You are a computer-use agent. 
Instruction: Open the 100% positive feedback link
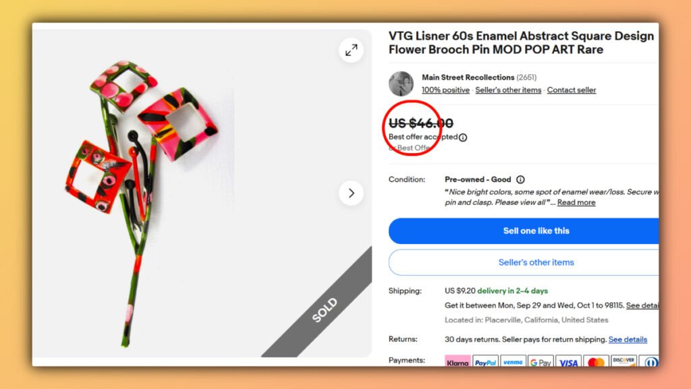click(445, 90)
